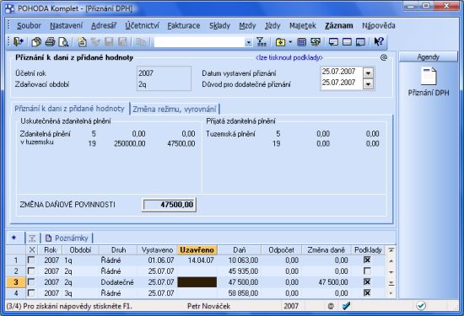The image size is (464, 316).
Task: Click the black Uzavřeno cell in row 3
Action: [197, 282]
